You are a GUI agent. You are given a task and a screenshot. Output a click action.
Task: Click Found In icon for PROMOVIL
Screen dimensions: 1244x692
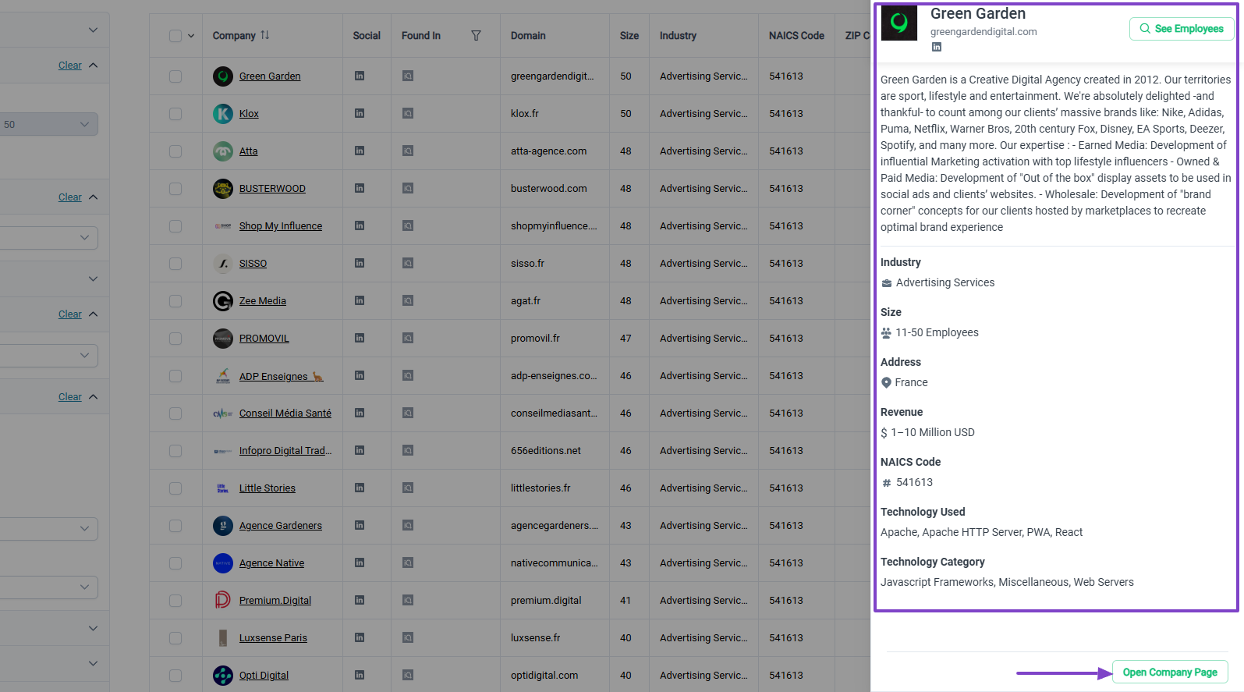(408, 338)
